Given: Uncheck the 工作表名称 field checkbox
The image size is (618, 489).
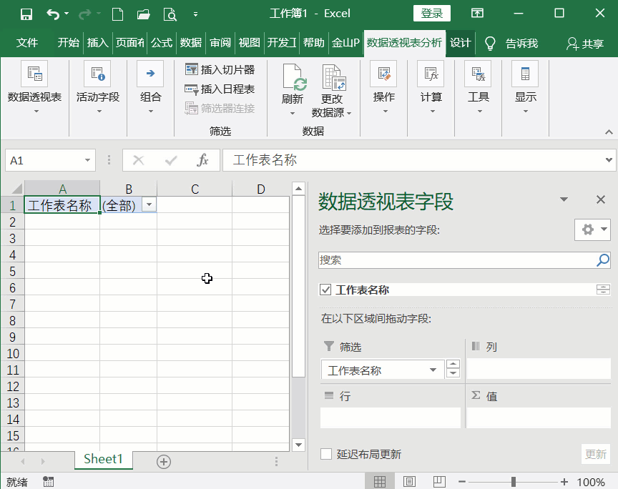Looking at the screenshot, I should (x=326, y=290).
